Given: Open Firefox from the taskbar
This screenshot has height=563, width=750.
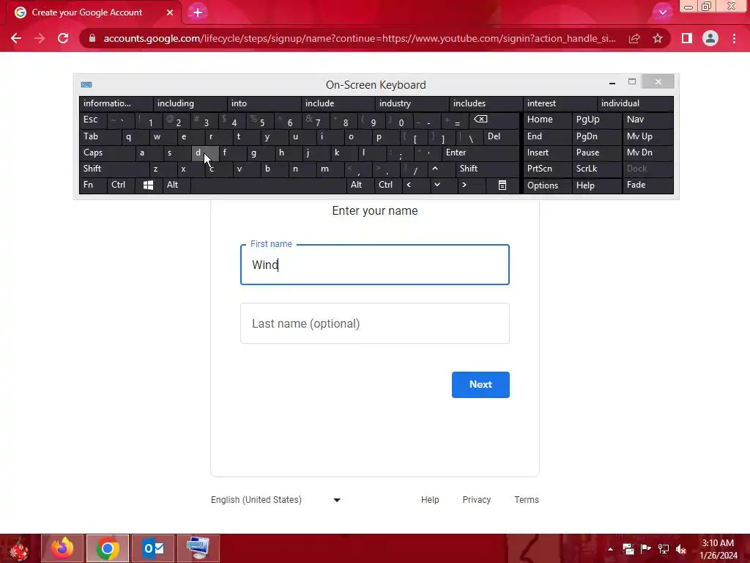Looking at the screenshot, I should tap(62, 548).
